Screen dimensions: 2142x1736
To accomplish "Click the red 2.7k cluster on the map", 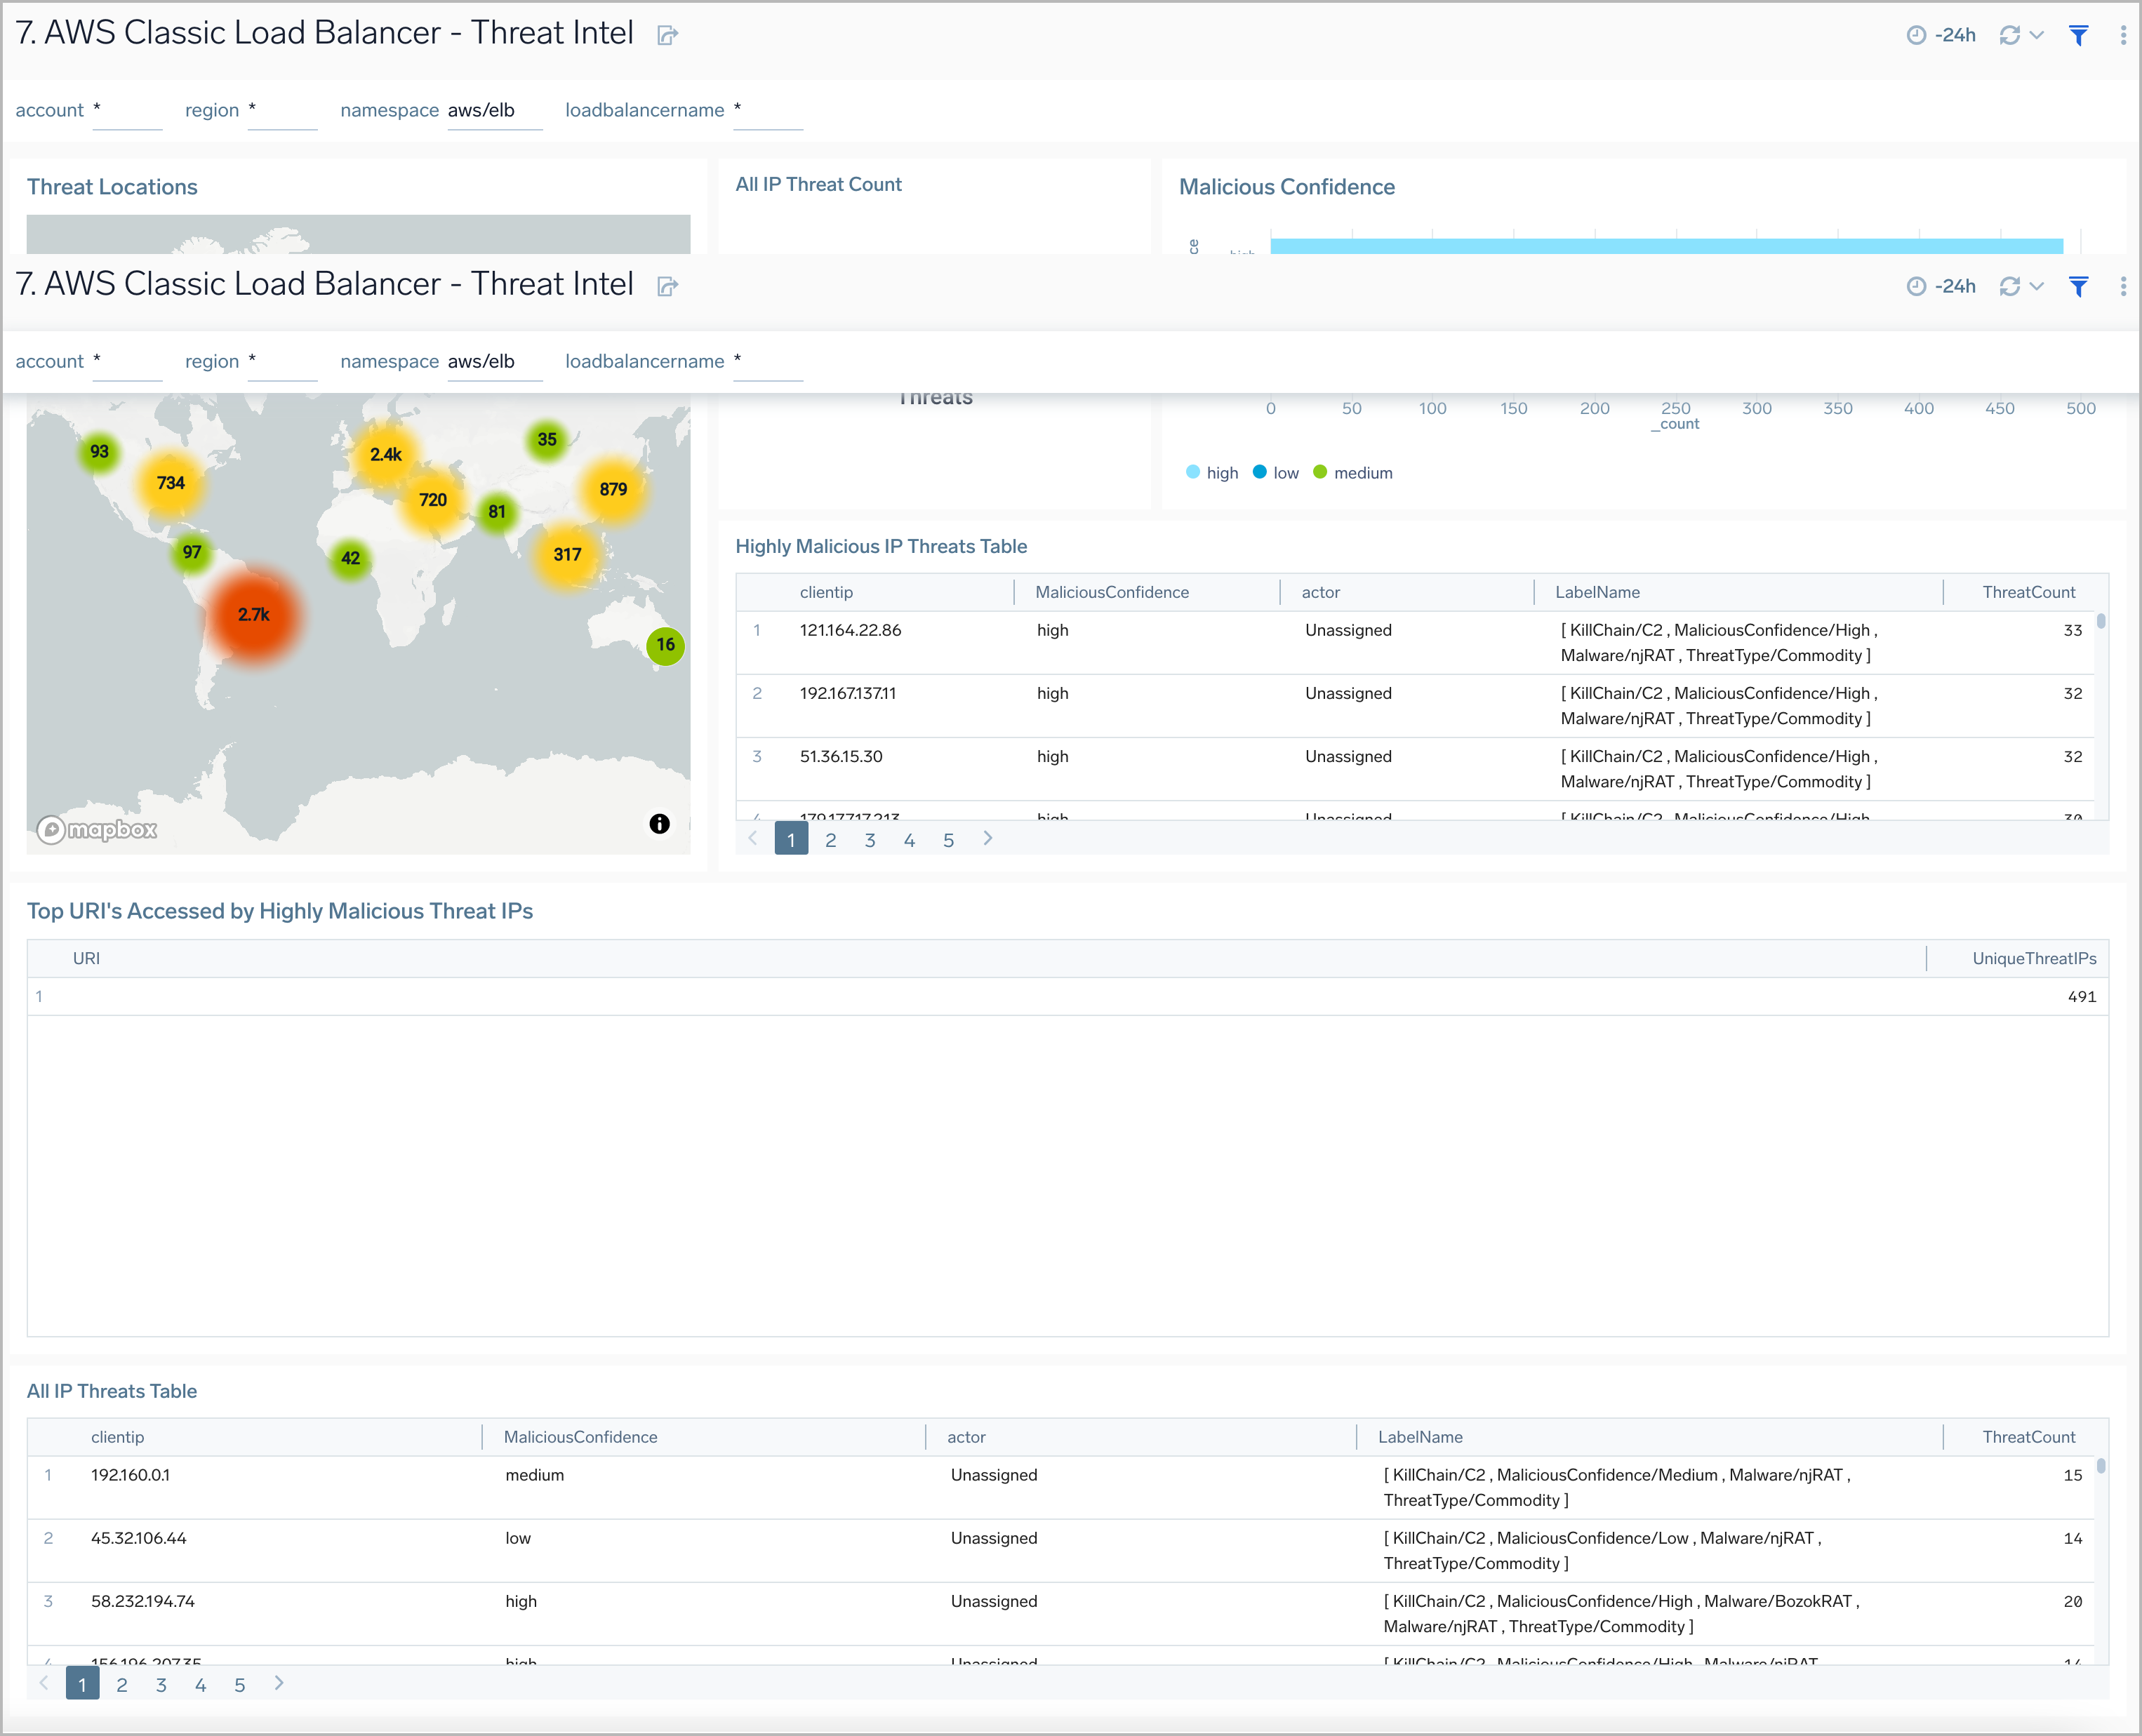I will coord(254,615).
